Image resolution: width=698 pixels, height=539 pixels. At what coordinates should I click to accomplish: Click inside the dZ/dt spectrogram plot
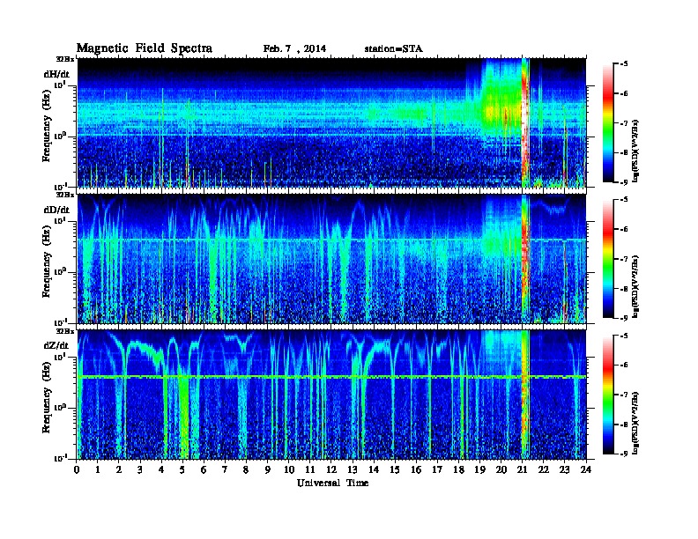point(331,395)
